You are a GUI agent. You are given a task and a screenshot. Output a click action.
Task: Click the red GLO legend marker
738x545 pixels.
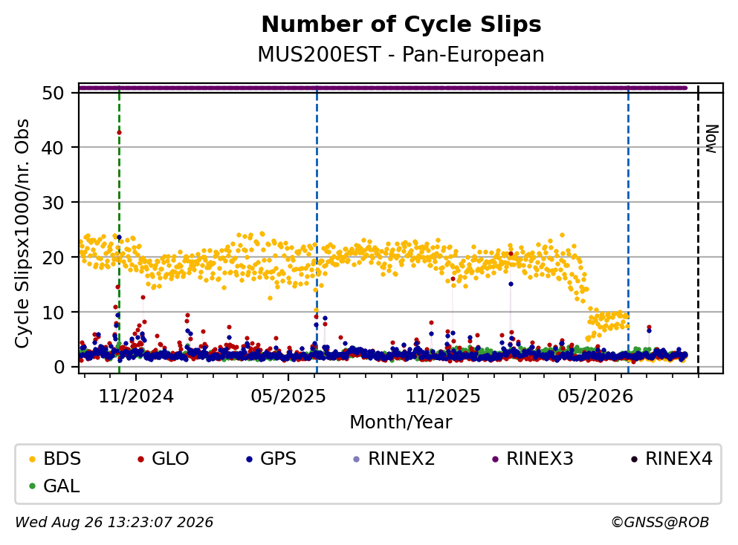pyautogui.click(x=140, y=459)
